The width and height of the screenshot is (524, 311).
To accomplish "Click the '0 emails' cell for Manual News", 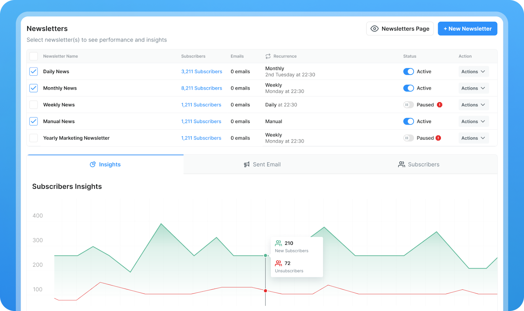I will (240, 121).
